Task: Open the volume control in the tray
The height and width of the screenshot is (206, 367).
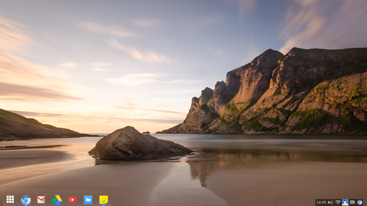Action: point(330,203)
